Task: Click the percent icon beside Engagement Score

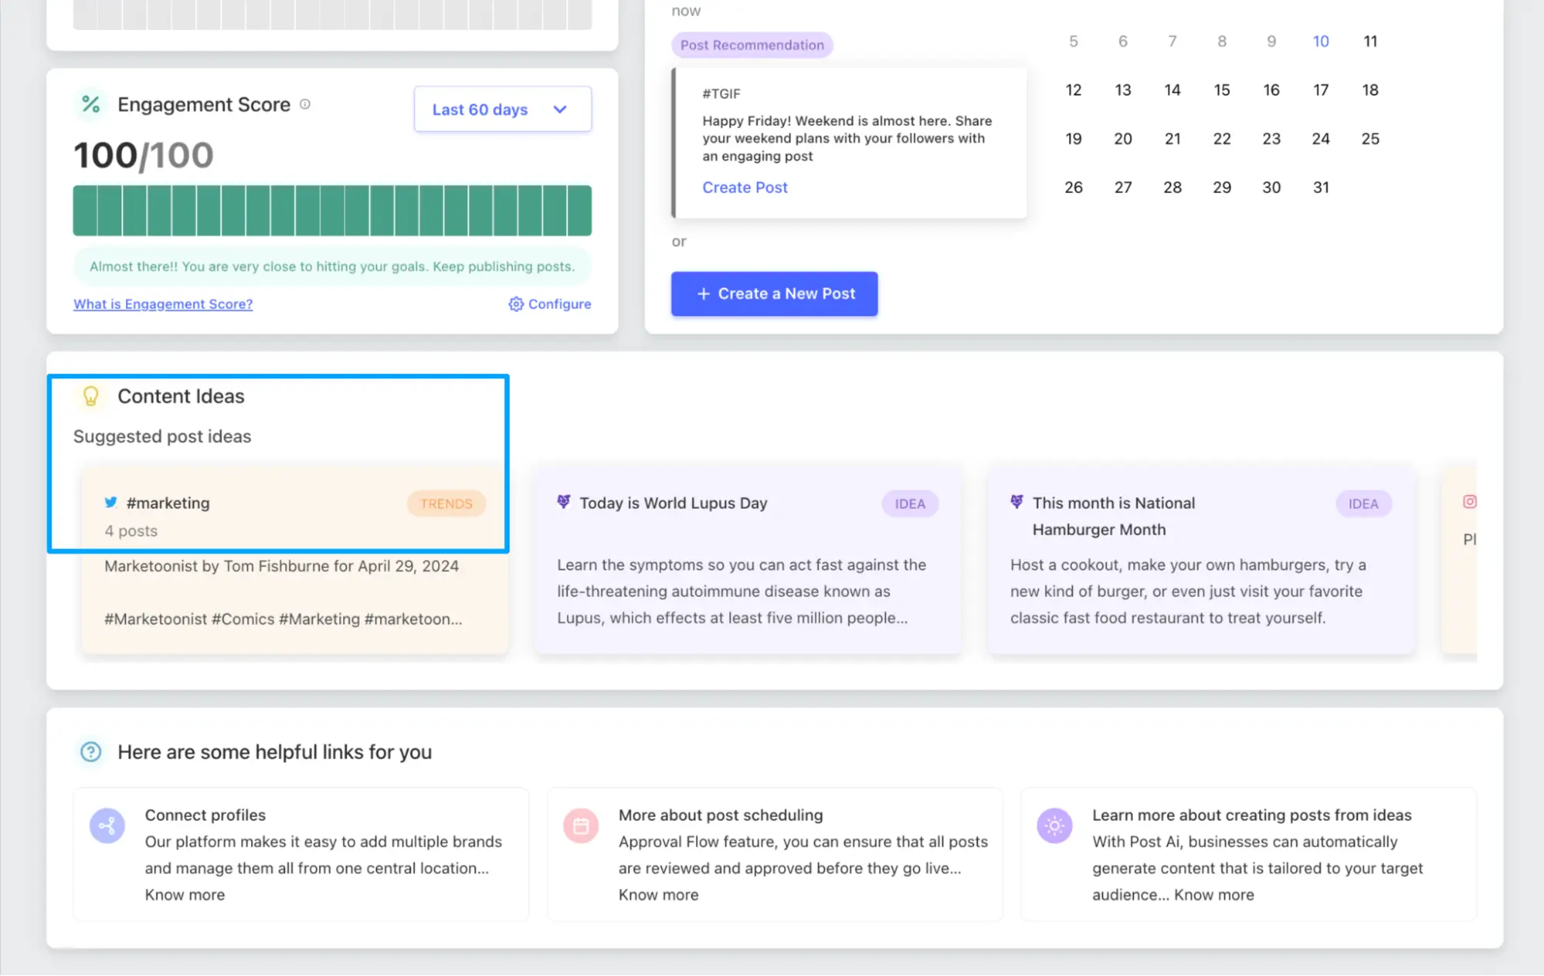Action: (x=91, y=104)
